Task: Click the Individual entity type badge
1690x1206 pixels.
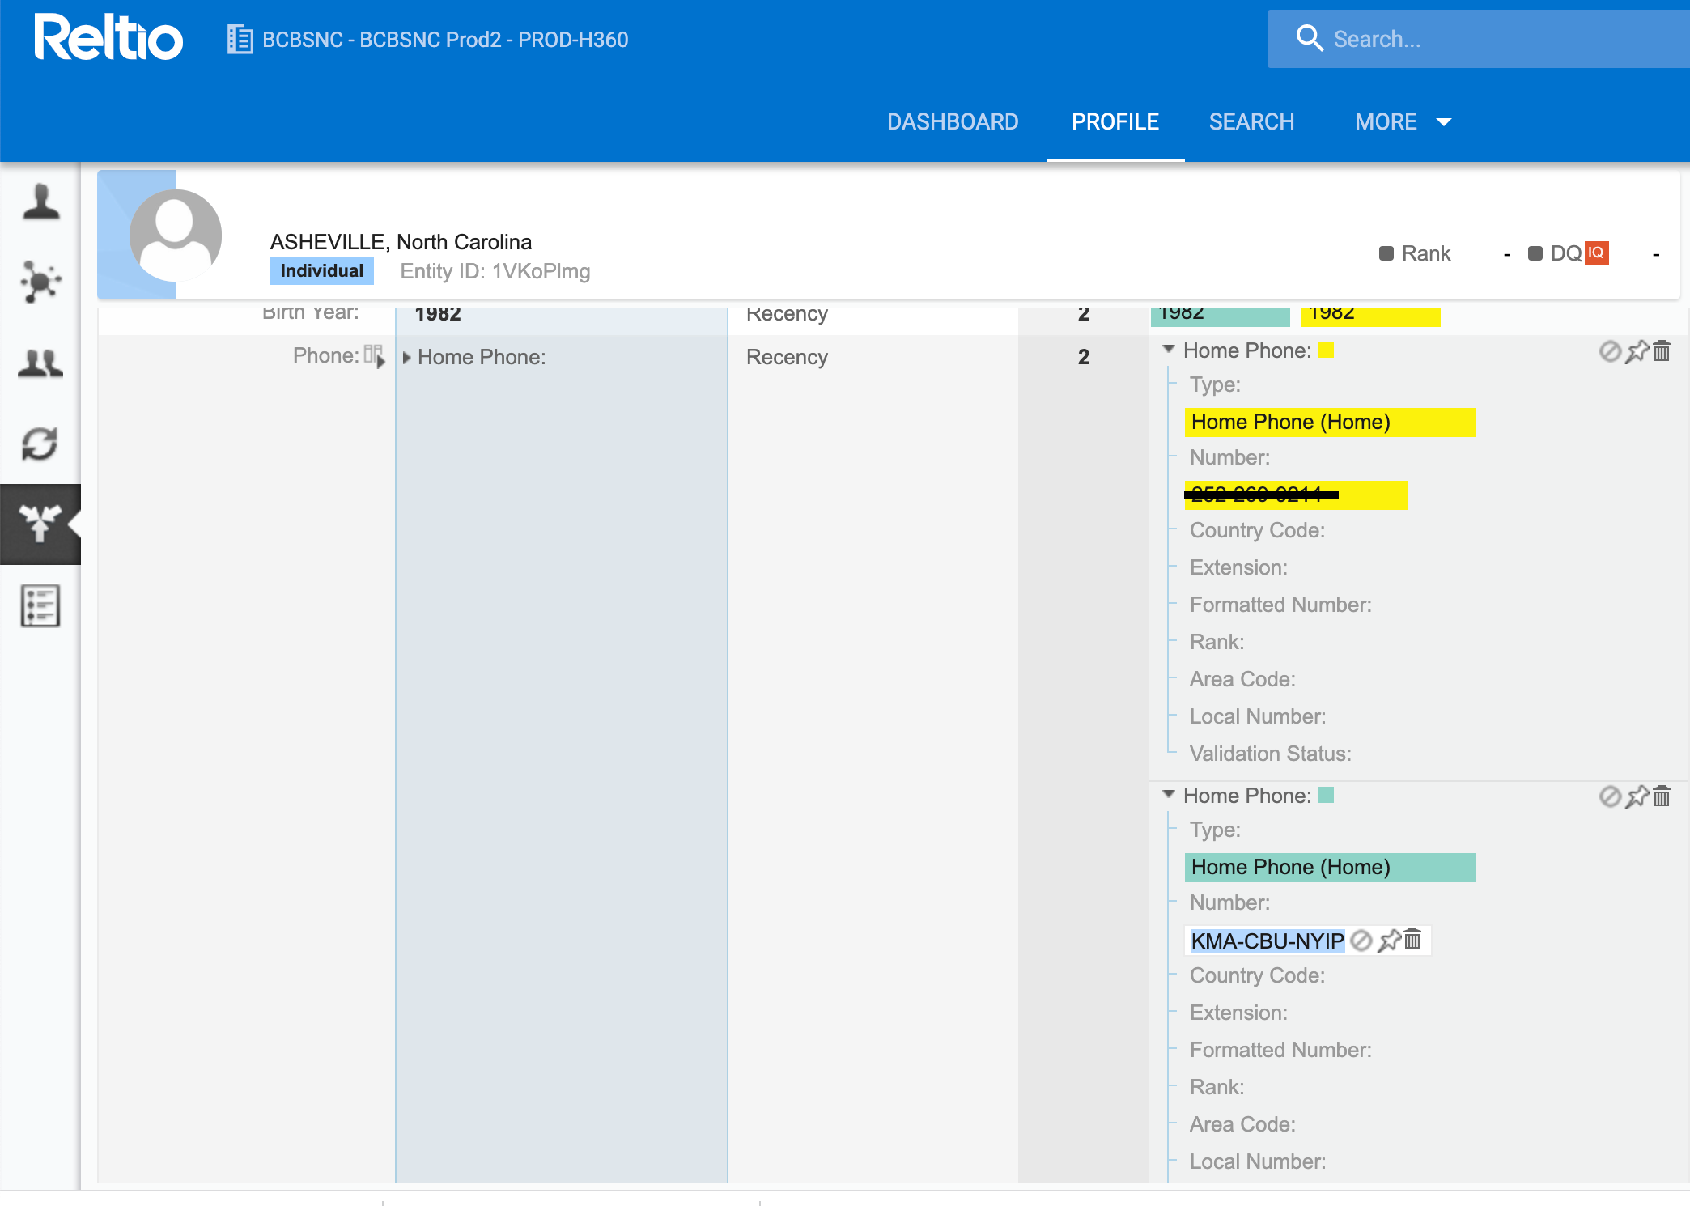Action: click(x=321, y=271)
